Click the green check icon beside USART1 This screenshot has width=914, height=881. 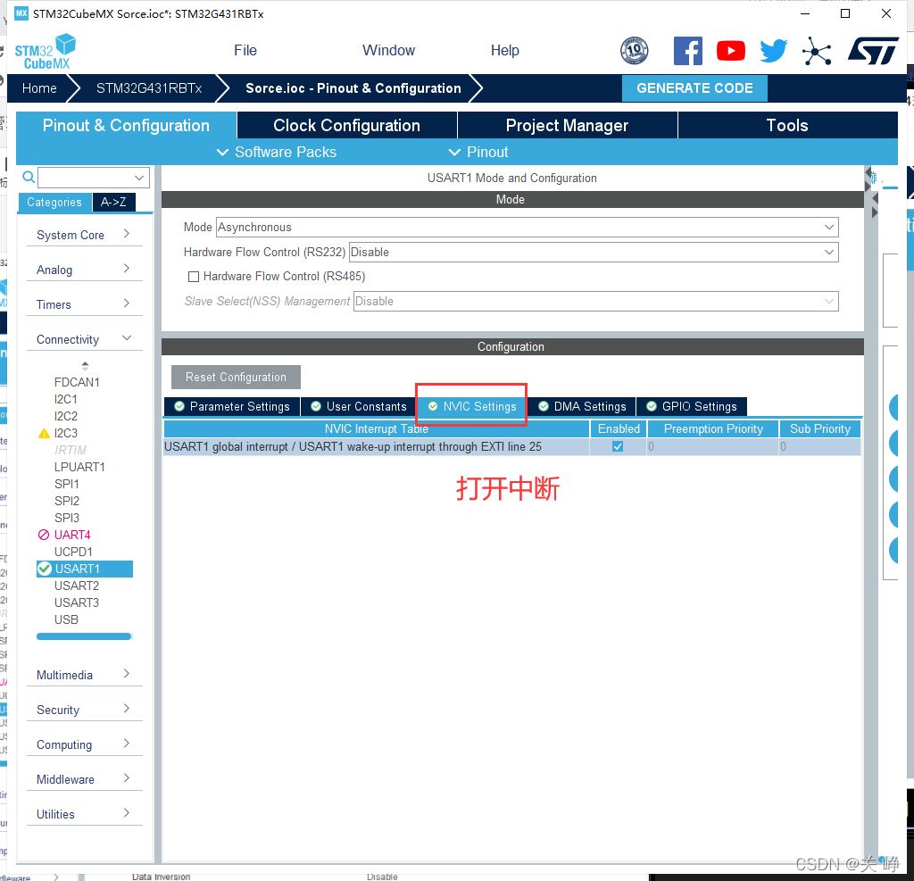45,569
